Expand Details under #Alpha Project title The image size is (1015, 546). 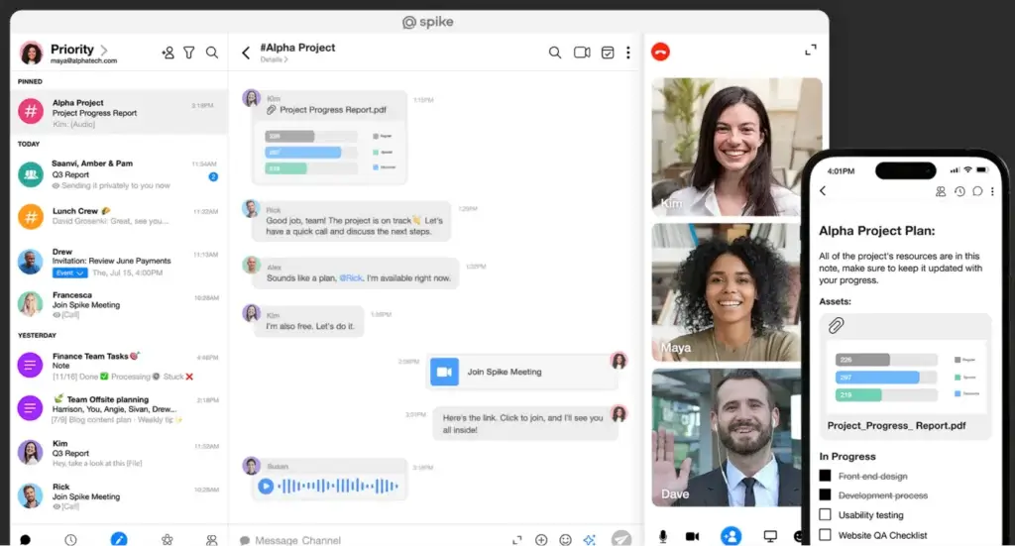274,59
